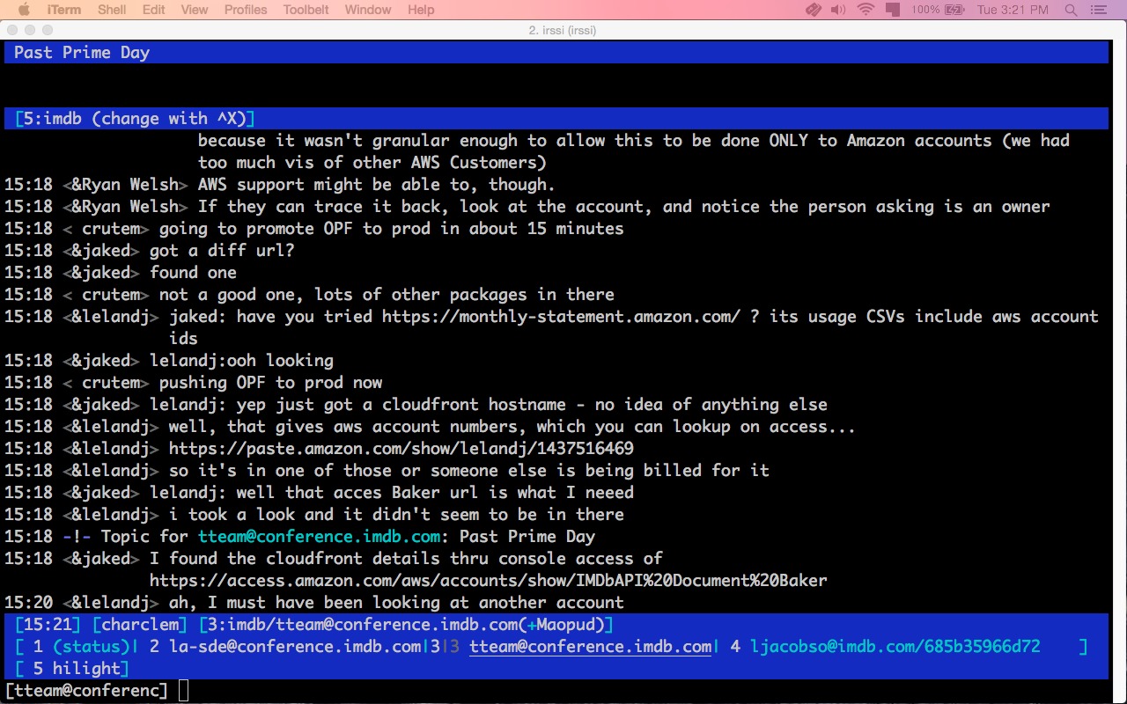Click the 'If they can trace it back' message
Image resolution: width=1127 pixels, height=704 pixels.
(x=623, y=207)
